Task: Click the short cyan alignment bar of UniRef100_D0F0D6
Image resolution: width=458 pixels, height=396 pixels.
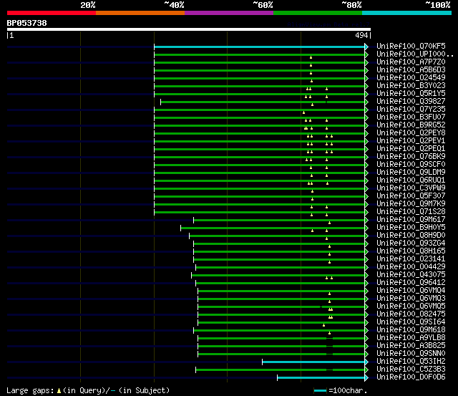Action: click(x=321, y=378)
